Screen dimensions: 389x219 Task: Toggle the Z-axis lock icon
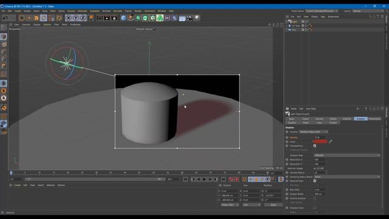coord(83,18)
